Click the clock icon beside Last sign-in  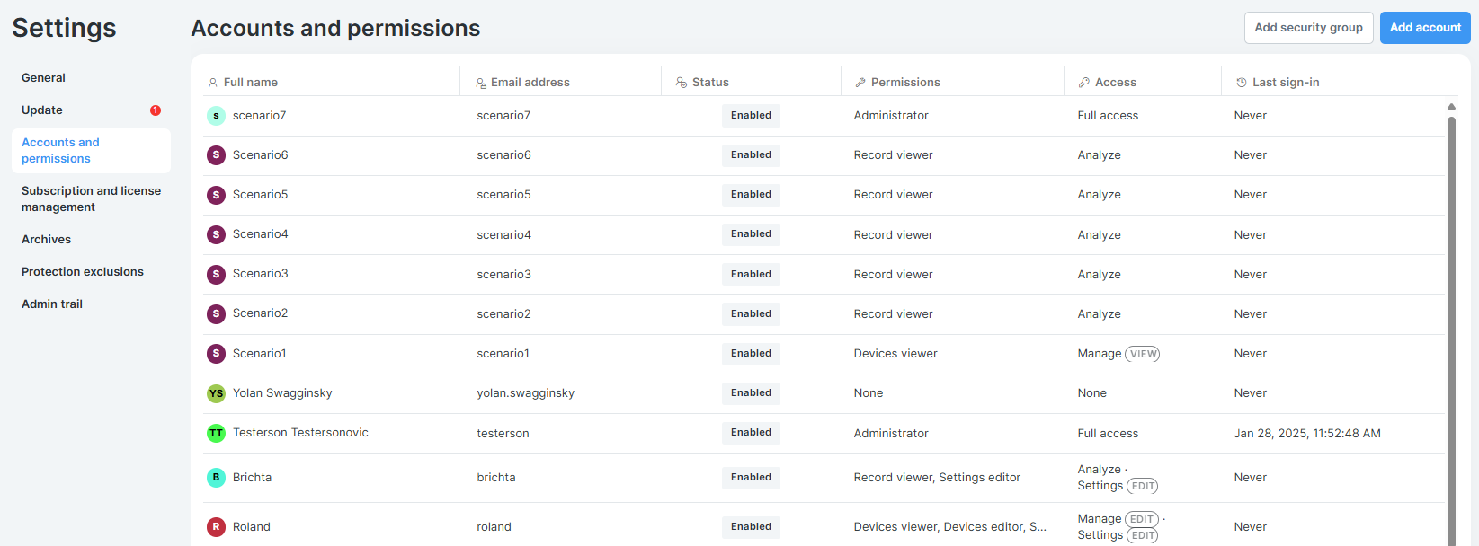point(1242,83)
